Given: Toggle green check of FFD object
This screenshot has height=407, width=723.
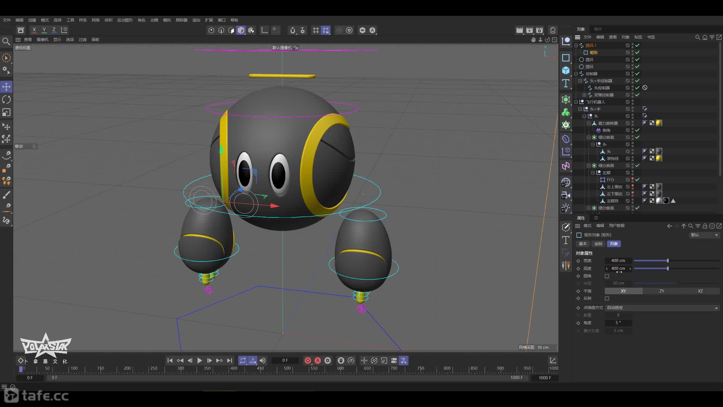Looking at the screenshot, I should coord(637,180).
